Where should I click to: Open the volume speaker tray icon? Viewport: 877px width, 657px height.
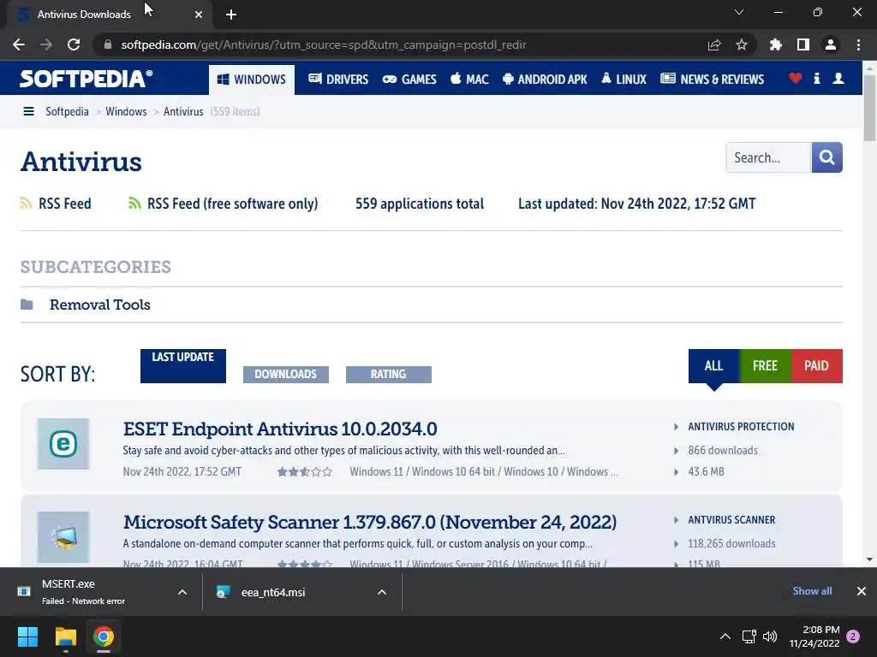point(770,636)
